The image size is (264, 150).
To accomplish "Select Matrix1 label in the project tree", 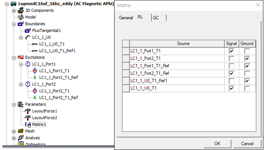I will [39, 124].
